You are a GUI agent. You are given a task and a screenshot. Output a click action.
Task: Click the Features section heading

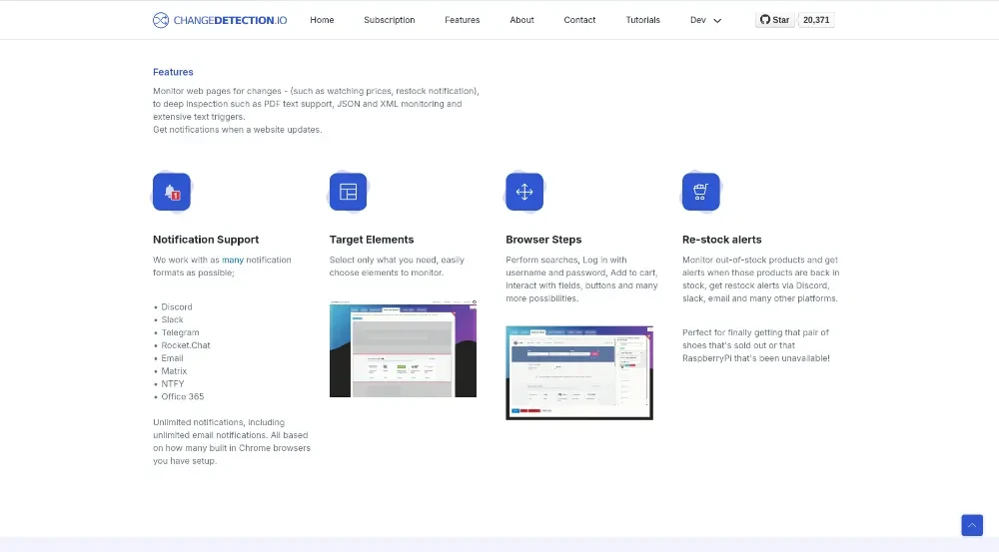point(173,72)
